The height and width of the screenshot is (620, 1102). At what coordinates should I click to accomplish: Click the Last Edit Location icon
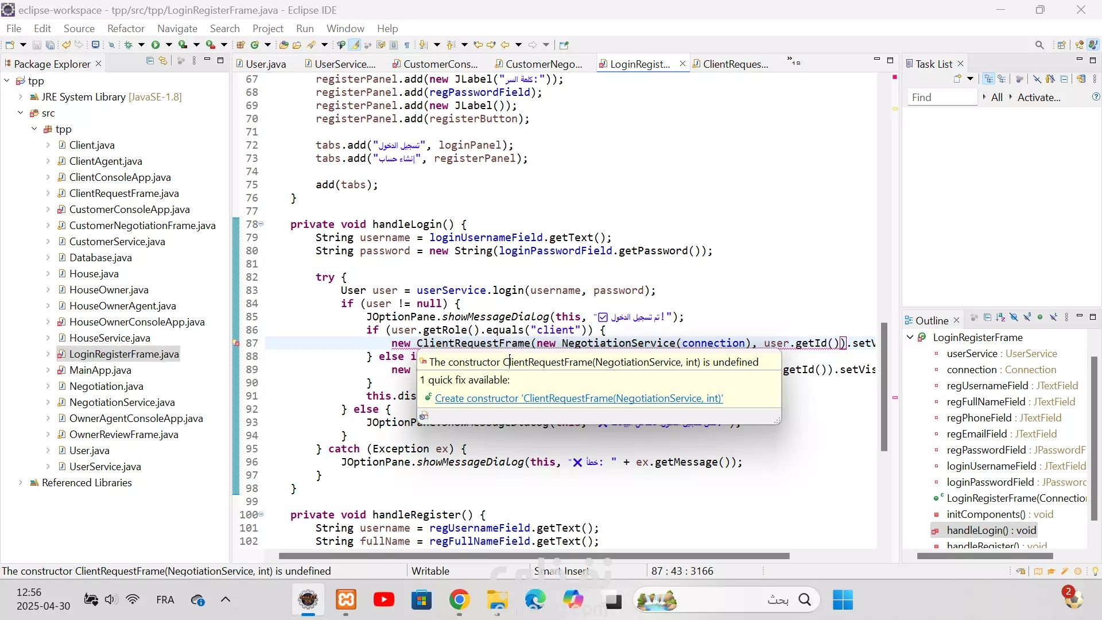pyautogui.click(x=478, y=45)
